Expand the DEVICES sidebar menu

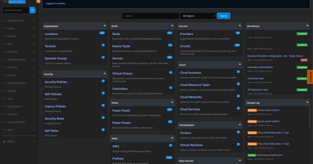point(19,36)
